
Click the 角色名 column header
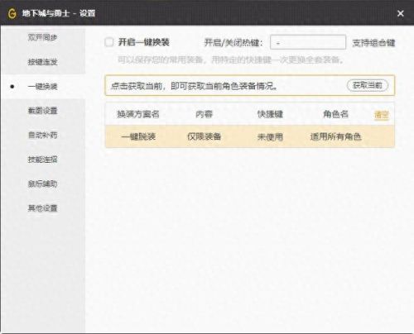(335, 114)
